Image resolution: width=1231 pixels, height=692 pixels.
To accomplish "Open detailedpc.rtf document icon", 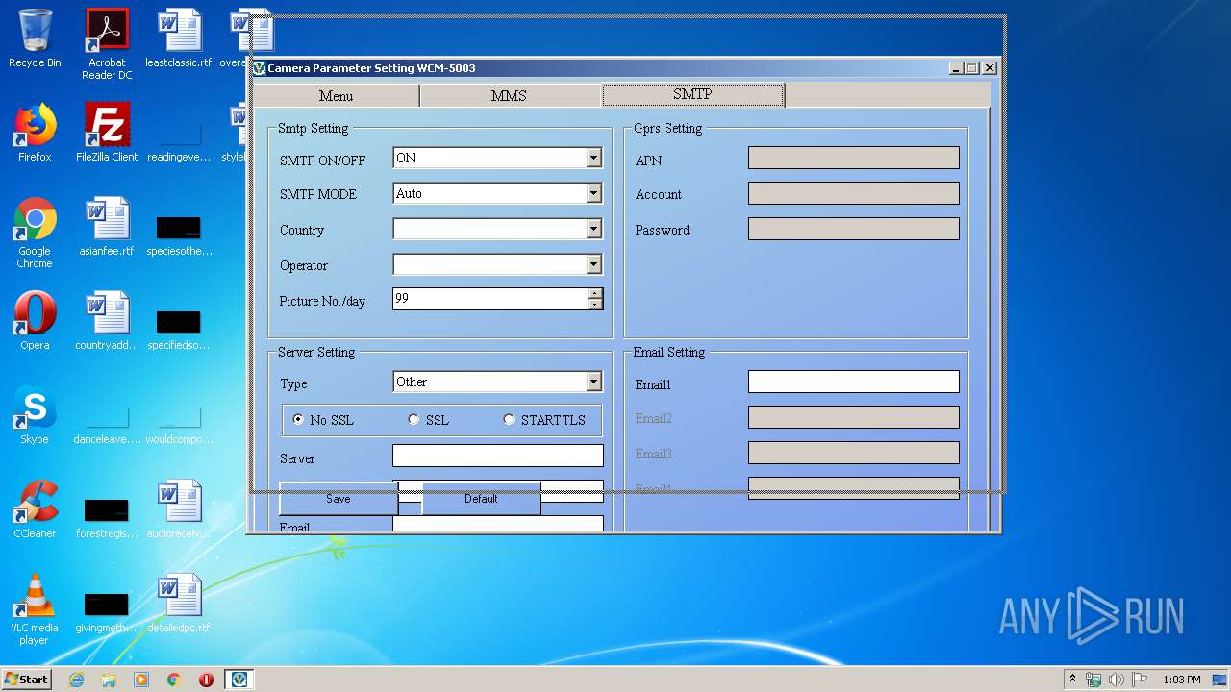I will [179, 604].
